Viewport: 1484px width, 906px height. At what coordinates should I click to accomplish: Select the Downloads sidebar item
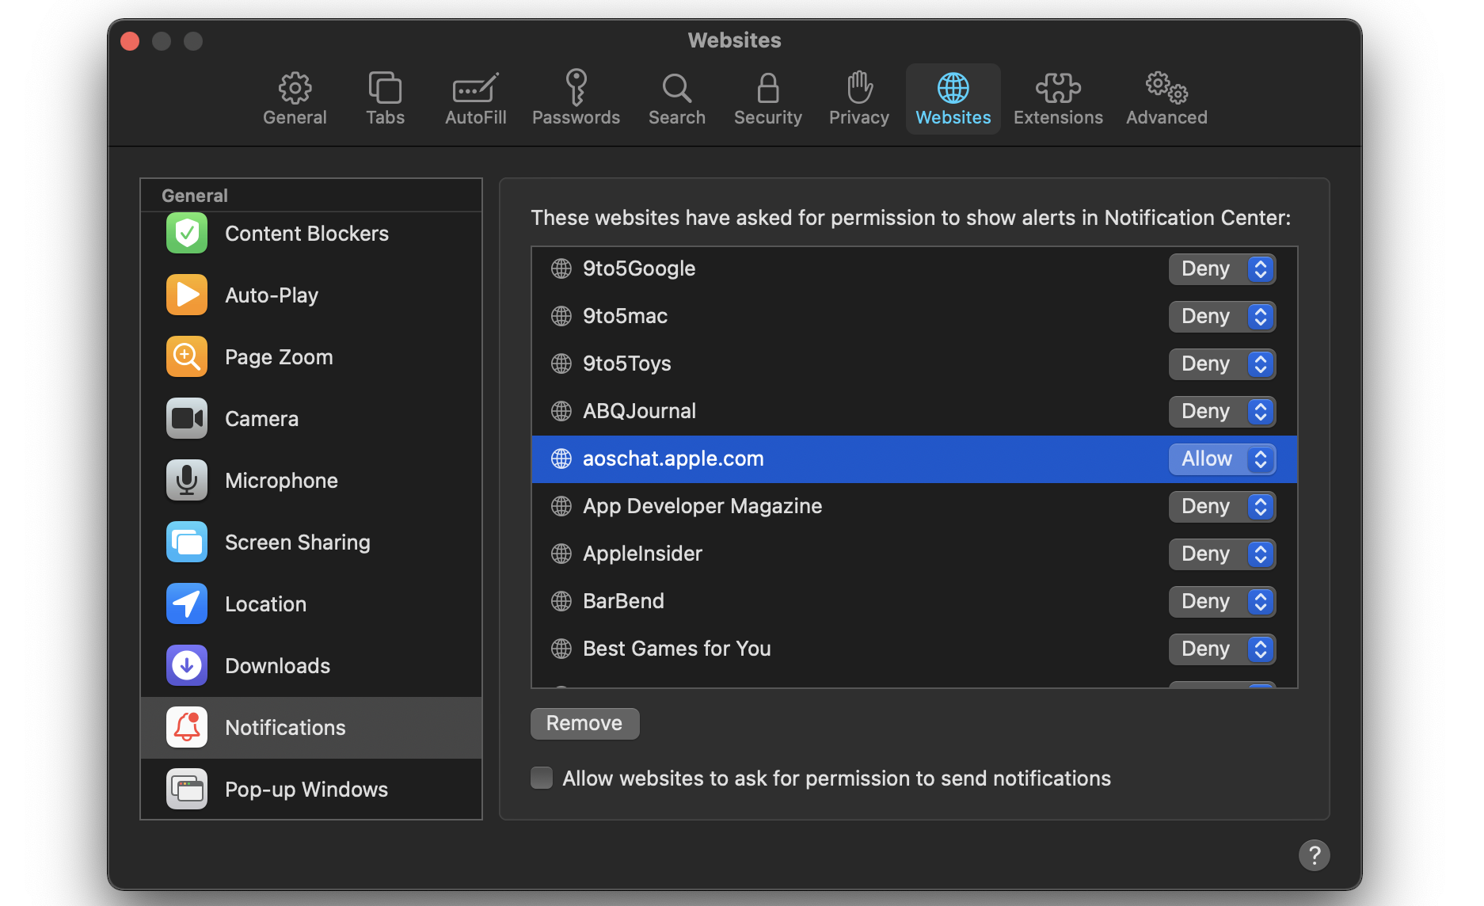coord(277,666)
